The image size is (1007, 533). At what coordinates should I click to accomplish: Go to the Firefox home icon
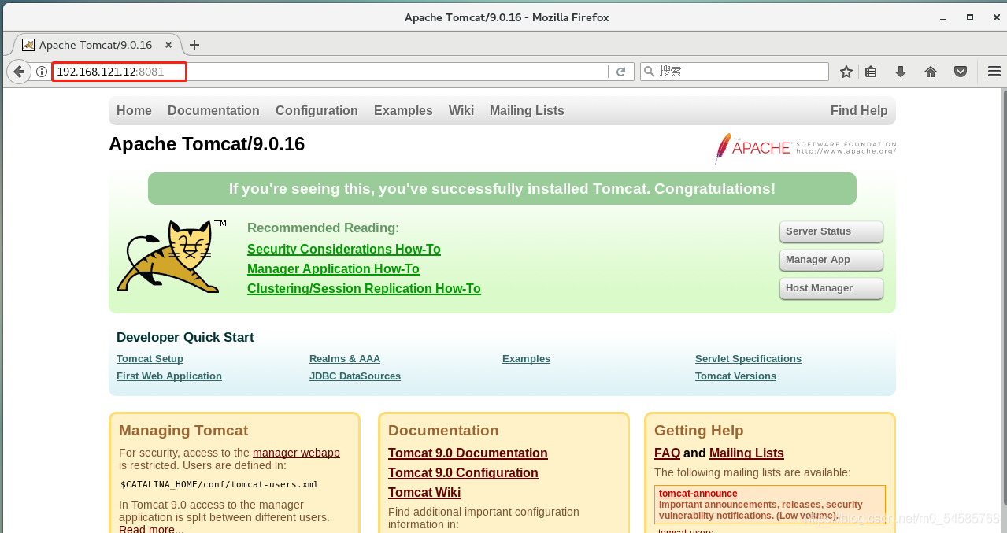[x=931, y=72]
